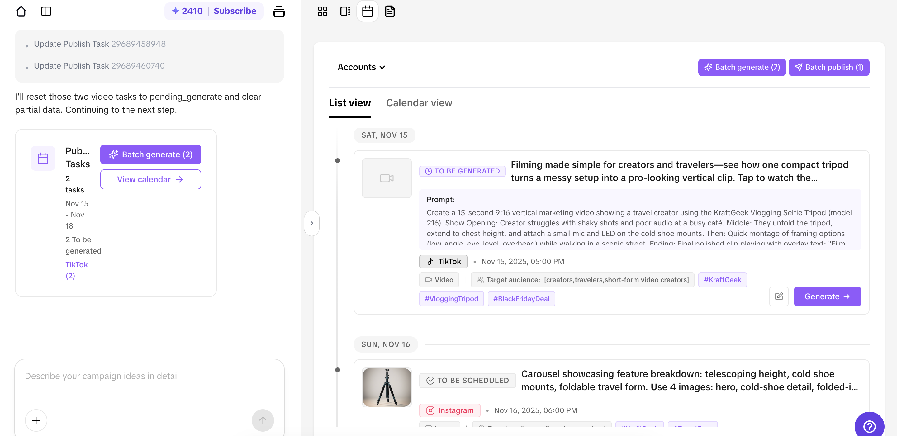Click the edit pencil icon on the TikTok task
897x436 pixels.
[779, 296]
